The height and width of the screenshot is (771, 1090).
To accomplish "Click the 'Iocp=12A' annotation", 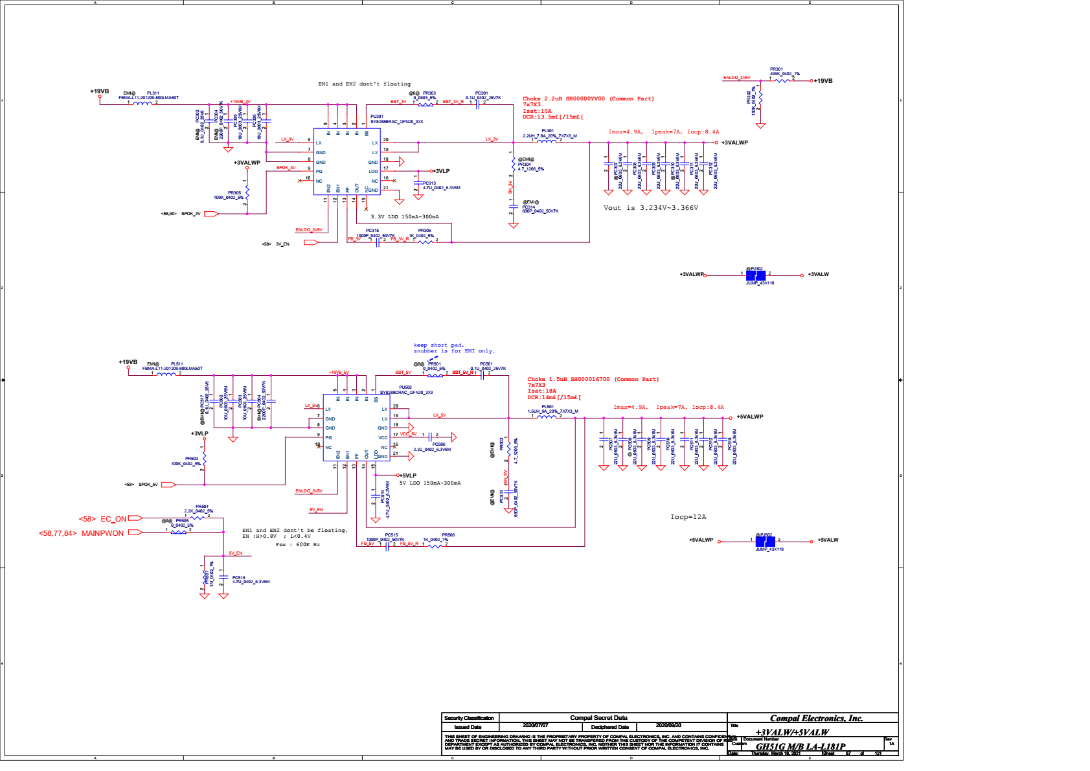I will [688, 517].
